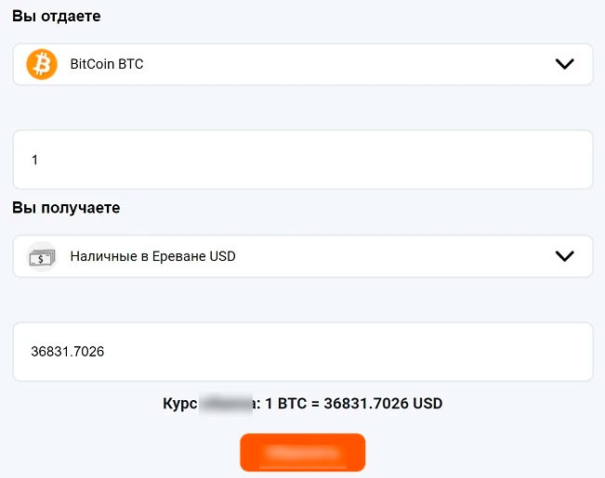Open the BitCoin BTC dropdown
Image resolution: width=605 pixels, height=478 pixels.
(302, 64)
